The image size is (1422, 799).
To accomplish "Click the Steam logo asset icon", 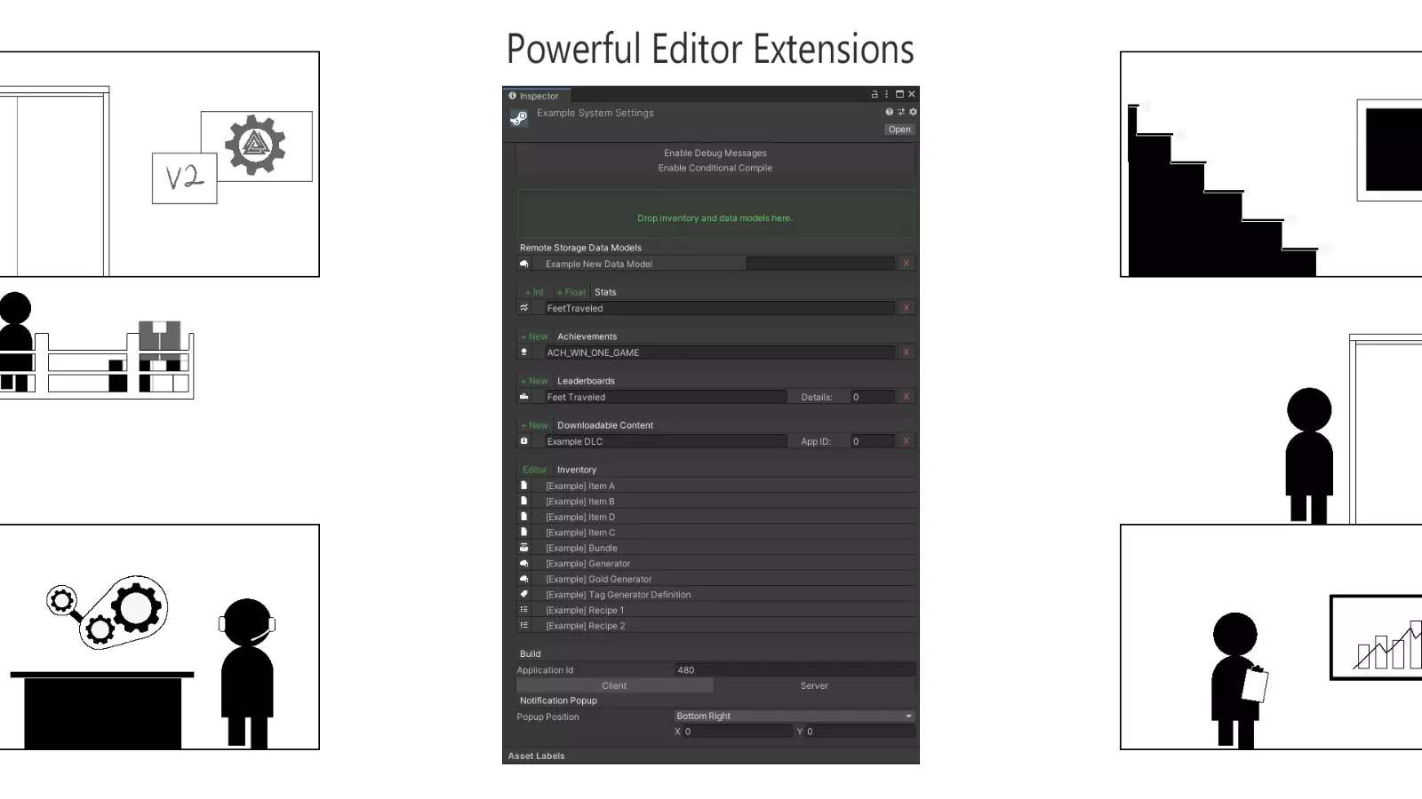I will [519, 118].
